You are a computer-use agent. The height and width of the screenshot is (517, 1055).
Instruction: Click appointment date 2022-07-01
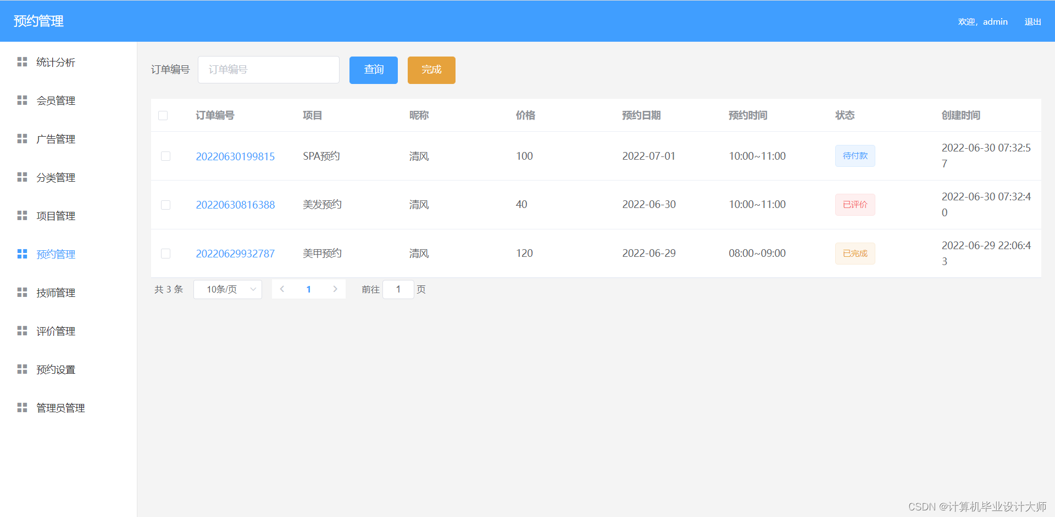(x=648, y=156)
